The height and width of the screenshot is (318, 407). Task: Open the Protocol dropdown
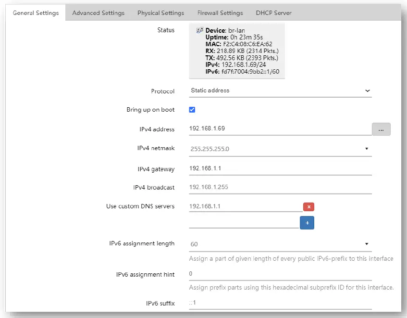280,90
